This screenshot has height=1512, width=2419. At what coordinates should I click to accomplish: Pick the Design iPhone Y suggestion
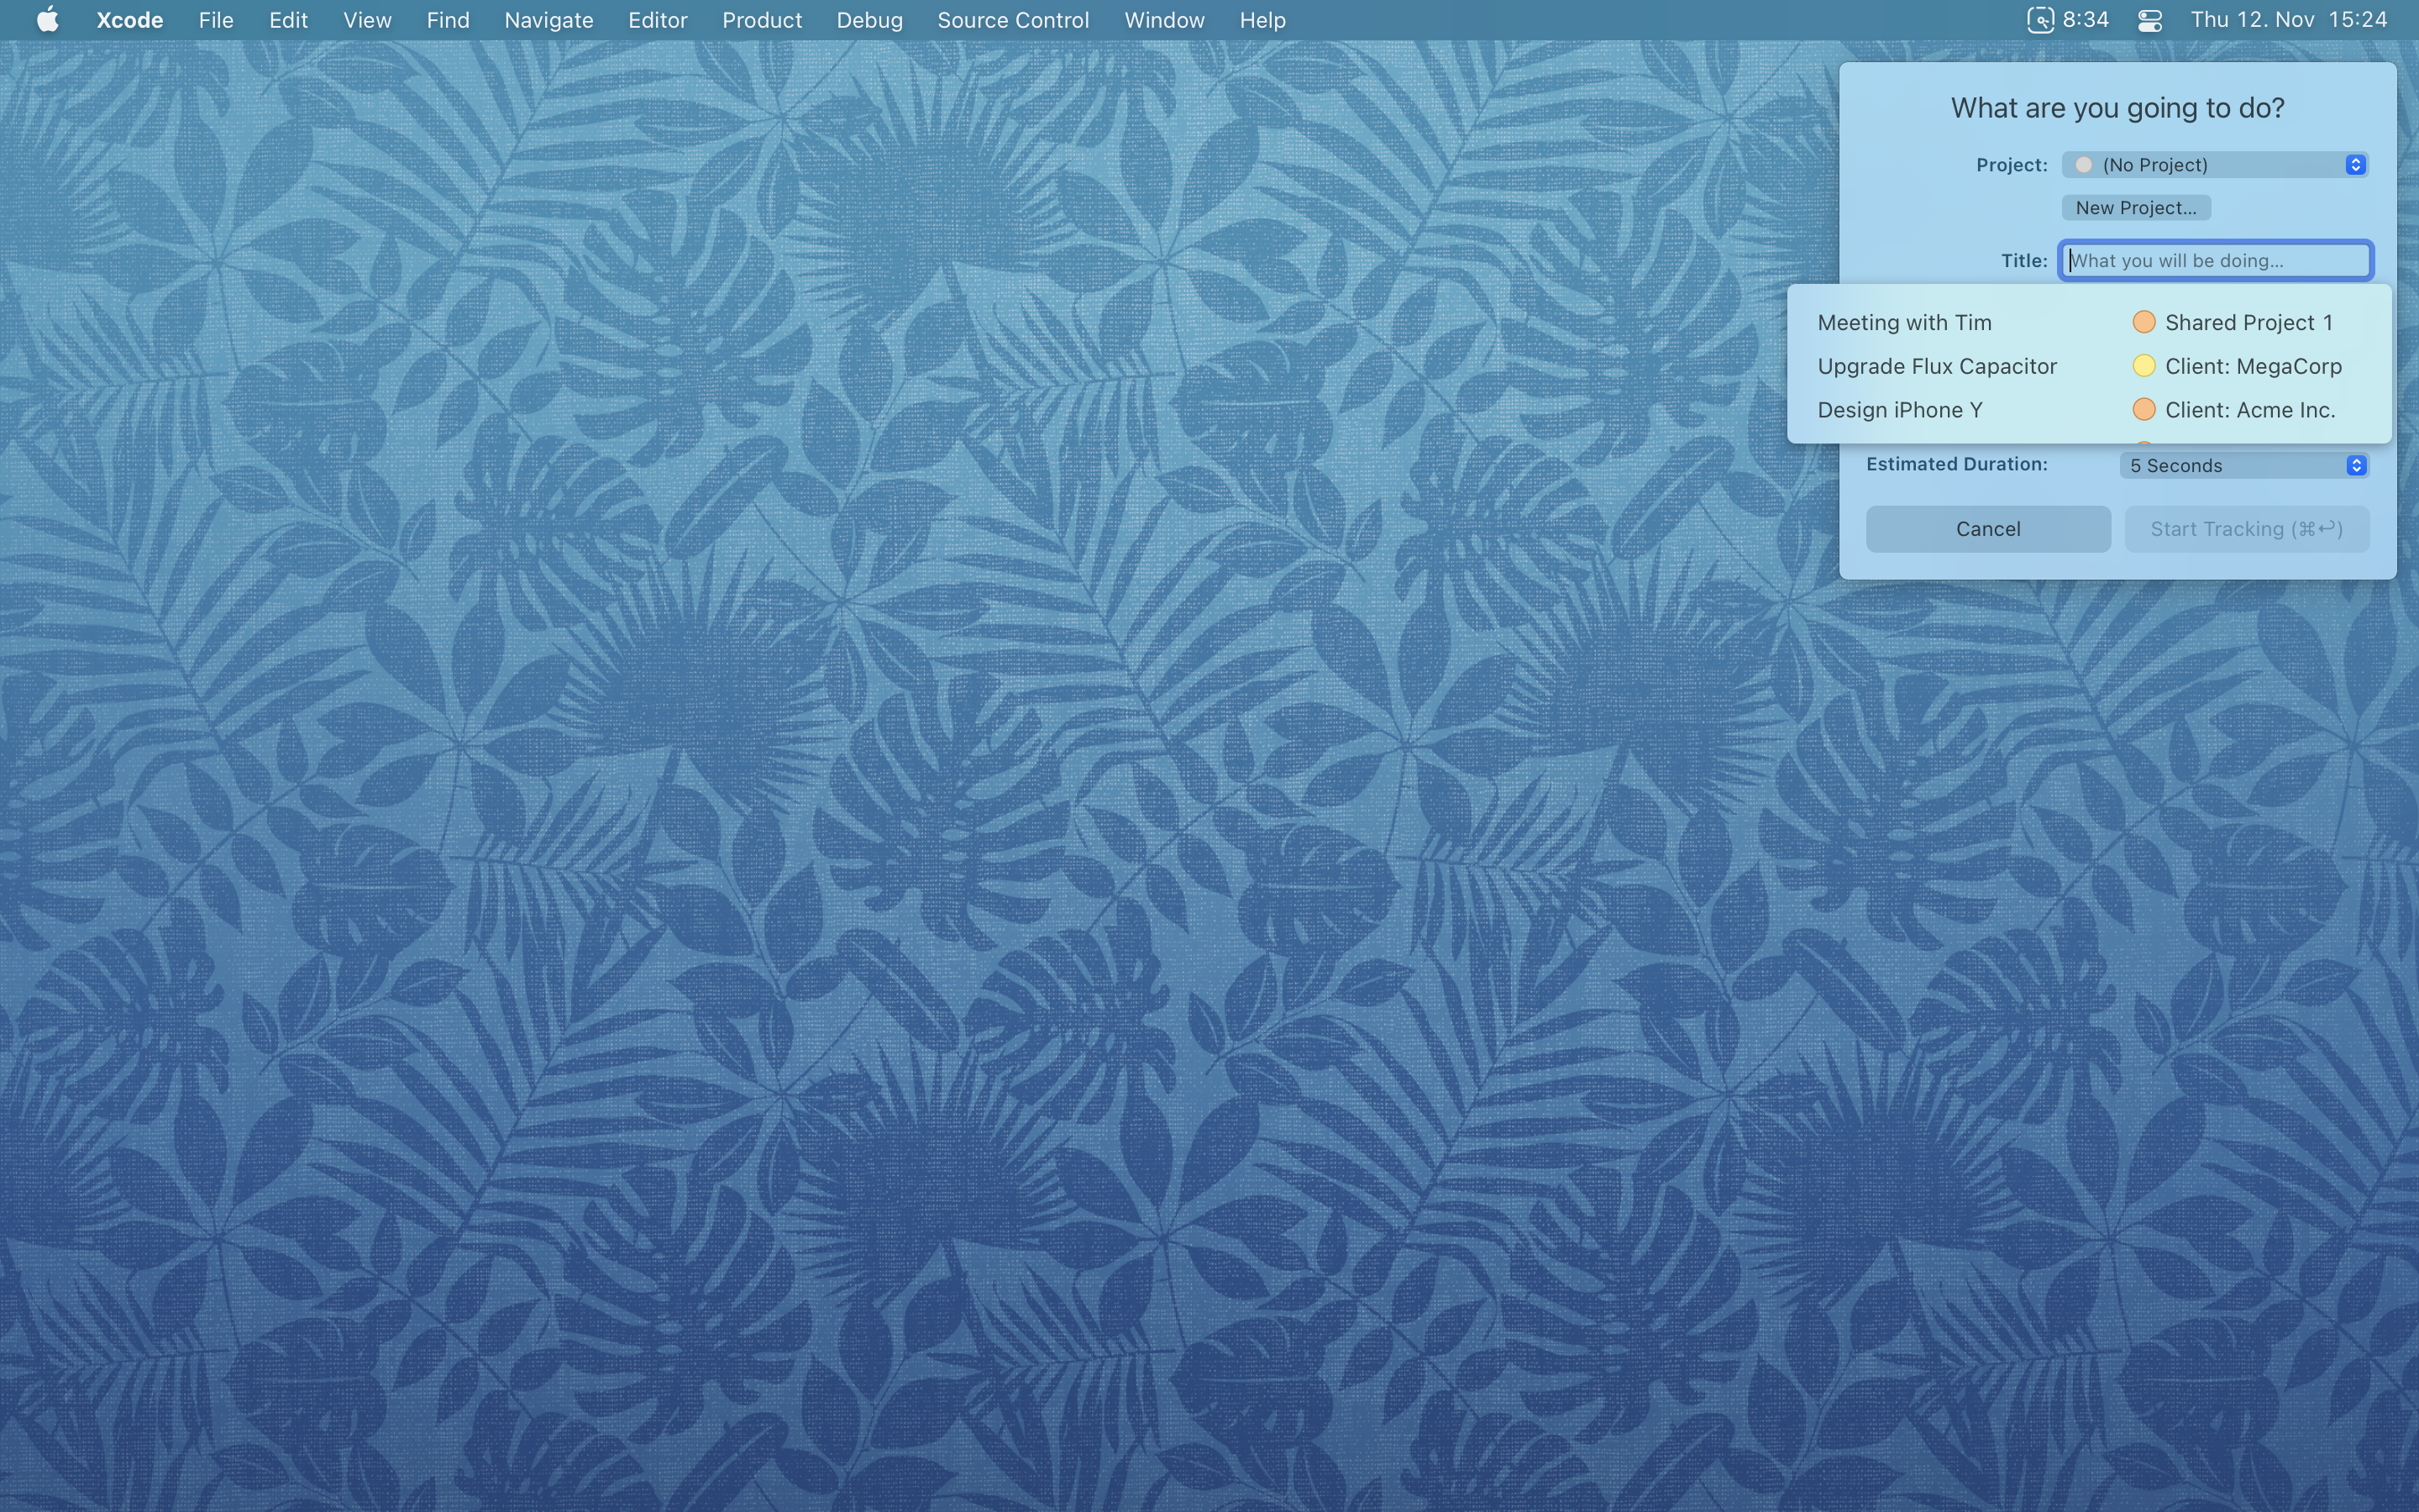[x=1899, y=410]
